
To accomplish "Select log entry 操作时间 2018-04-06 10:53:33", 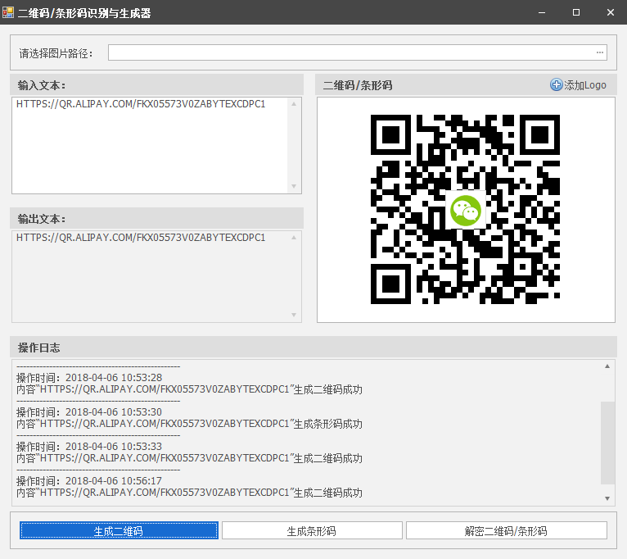I will 89,447.
